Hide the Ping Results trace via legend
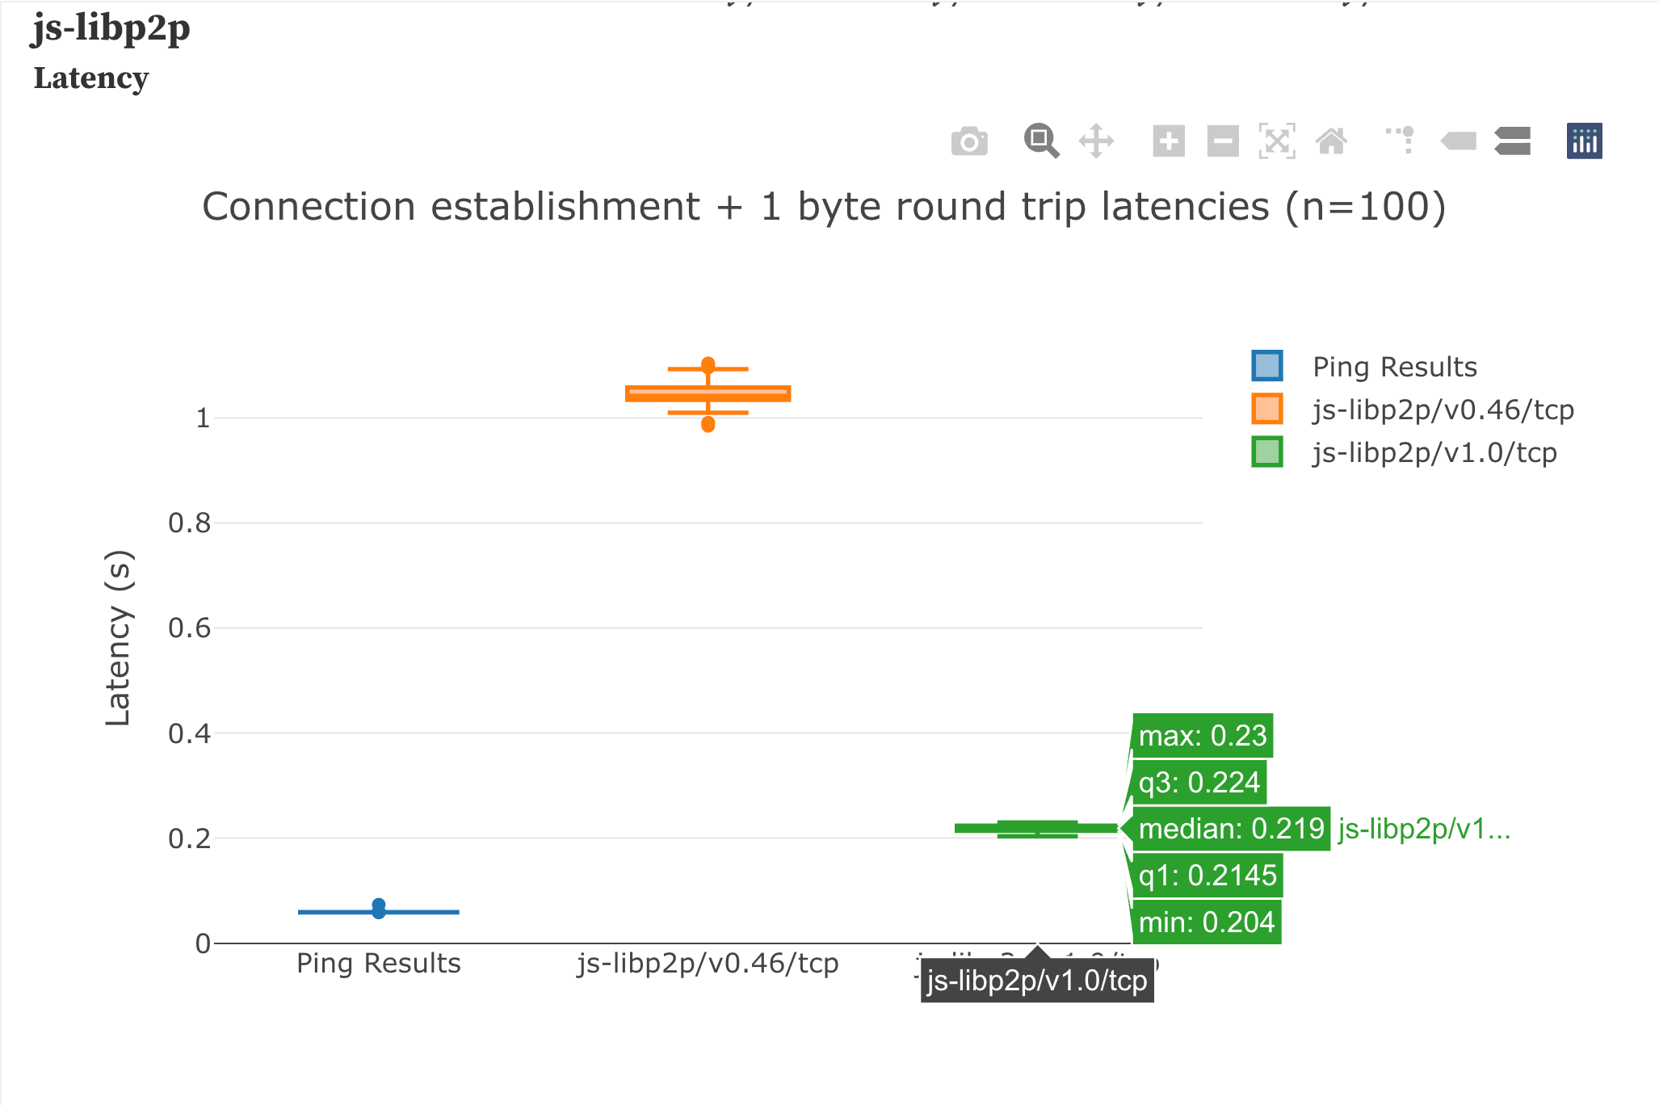Viewport: 1659px width, 1105px height. pos(1394,366)
